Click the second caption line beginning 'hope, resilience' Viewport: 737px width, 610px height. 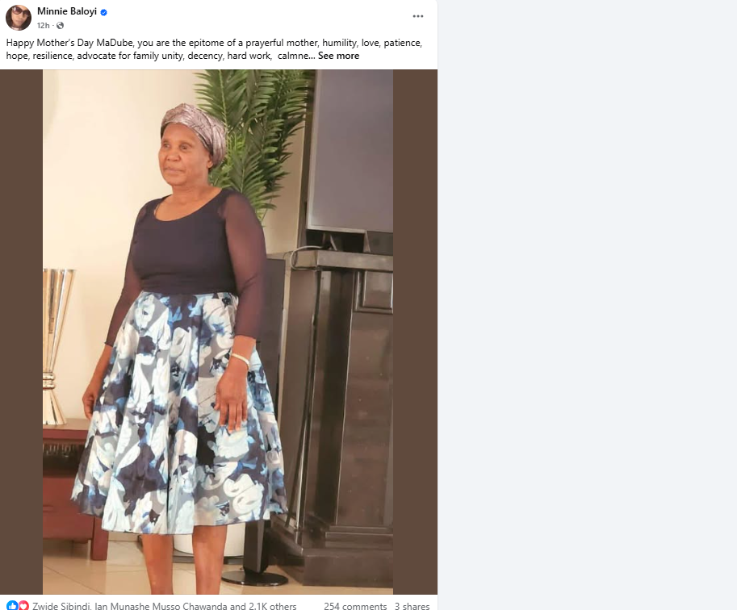[x=160, y=56]
